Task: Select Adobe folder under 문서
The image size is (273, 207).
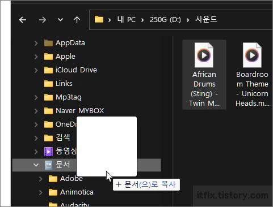Action: (x=72, y=179)
